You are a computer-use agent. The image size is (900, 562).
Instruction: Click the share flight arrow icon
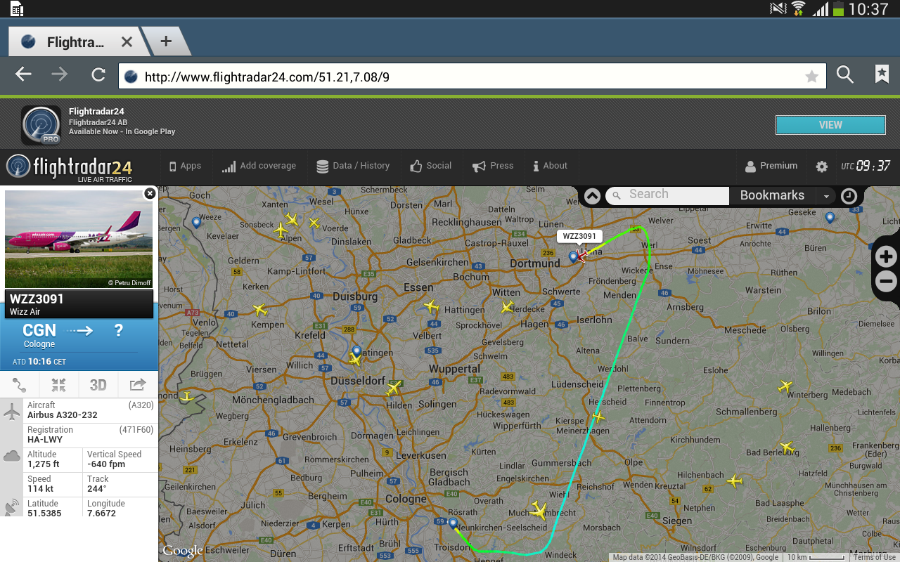[138, 385]
